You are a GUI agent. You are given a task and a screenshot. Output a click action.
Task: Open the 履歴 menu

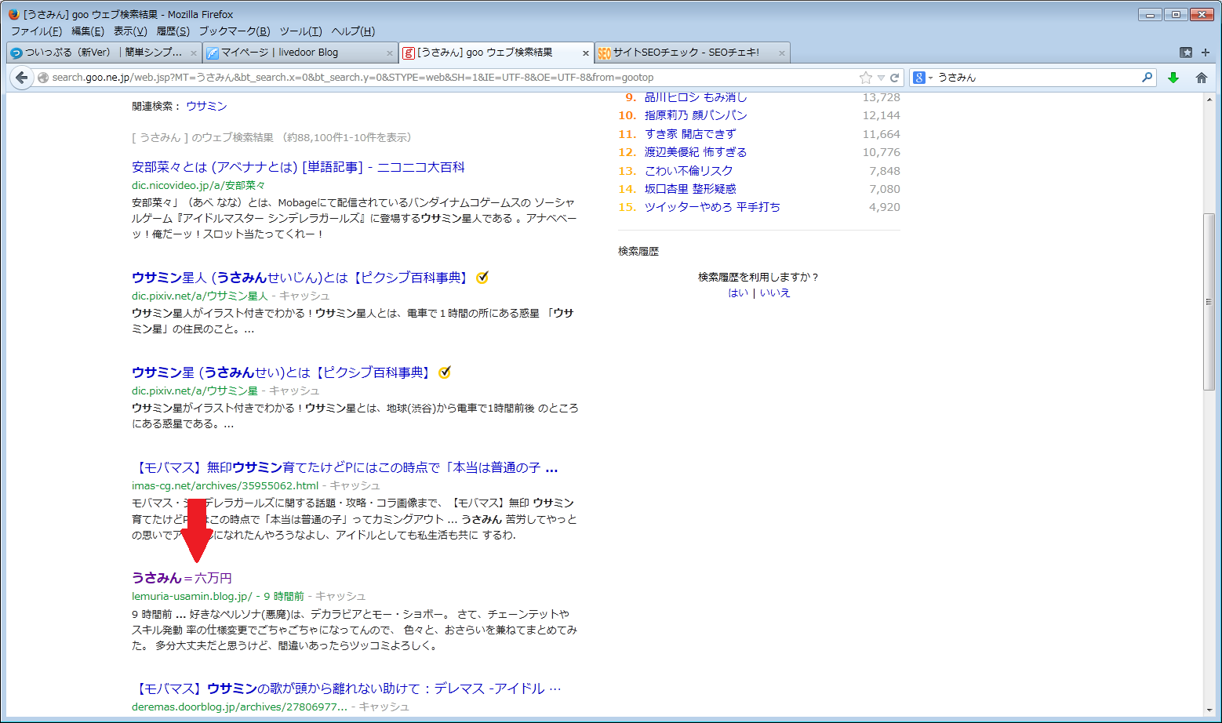[173, 31]
